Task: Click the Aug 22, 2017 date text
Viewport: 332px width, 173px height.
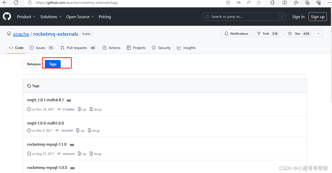Action: [x=43, y=154]
